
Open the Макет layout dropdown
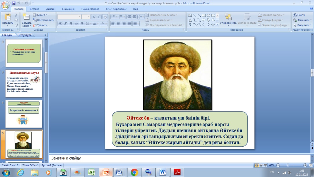[x=40, y=15]
